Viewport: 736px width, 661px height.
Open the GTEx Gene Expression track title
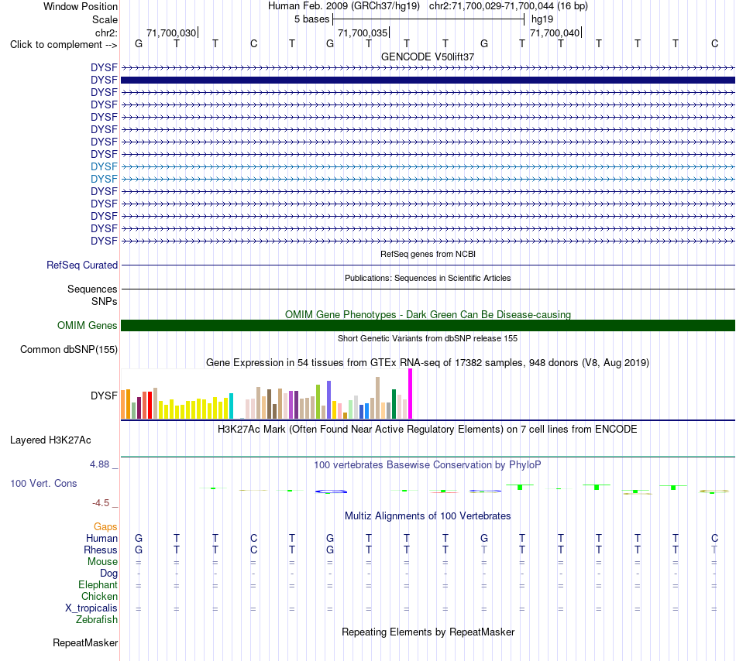point(428,363)
